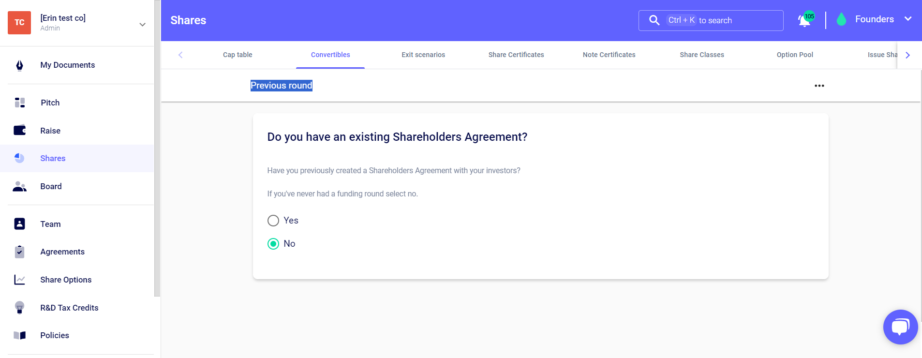Open the live chat widget

click(x=900, y=327)
